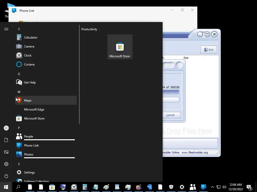Switch to Clock on the taskbar
This screenshot has height=192, width=257.
tap(74, 187)
